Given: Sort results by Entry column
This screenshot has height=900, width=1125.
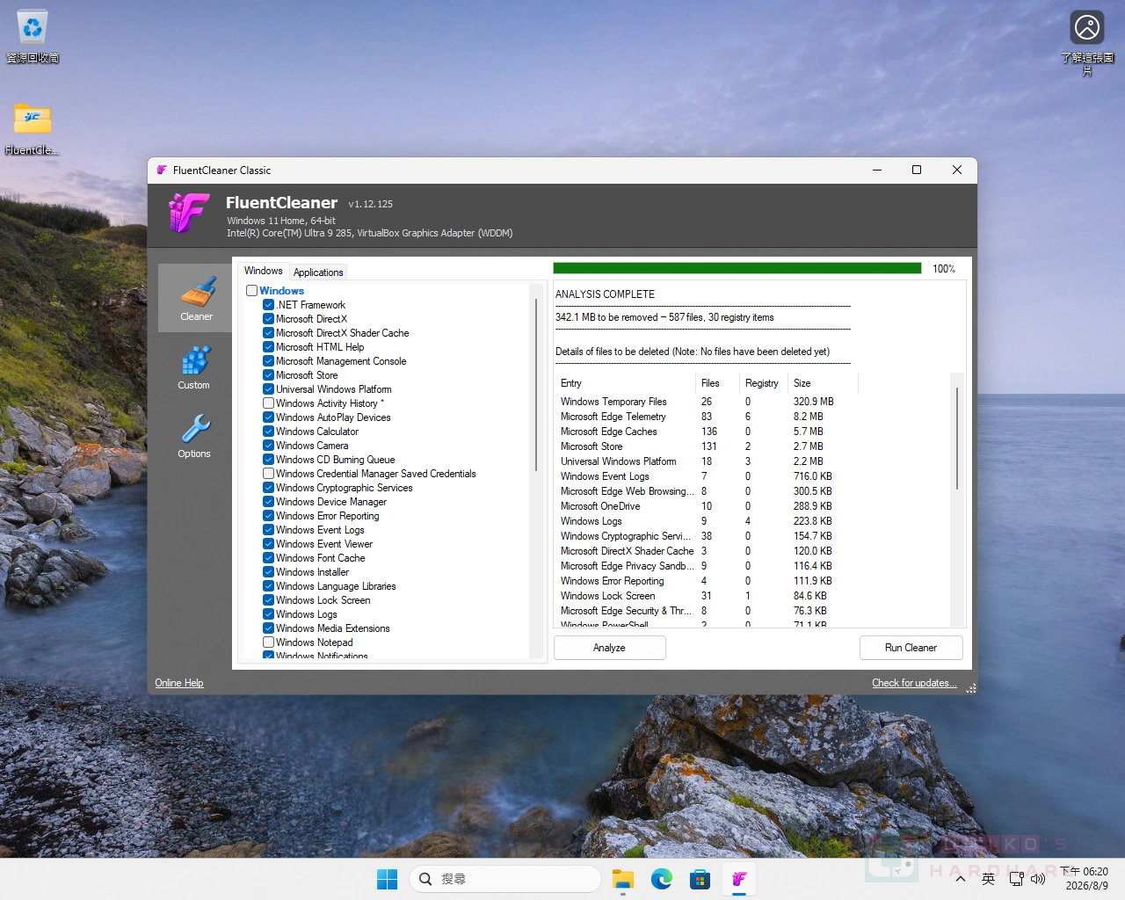Looking at the screenshot, I should point(625,383).
